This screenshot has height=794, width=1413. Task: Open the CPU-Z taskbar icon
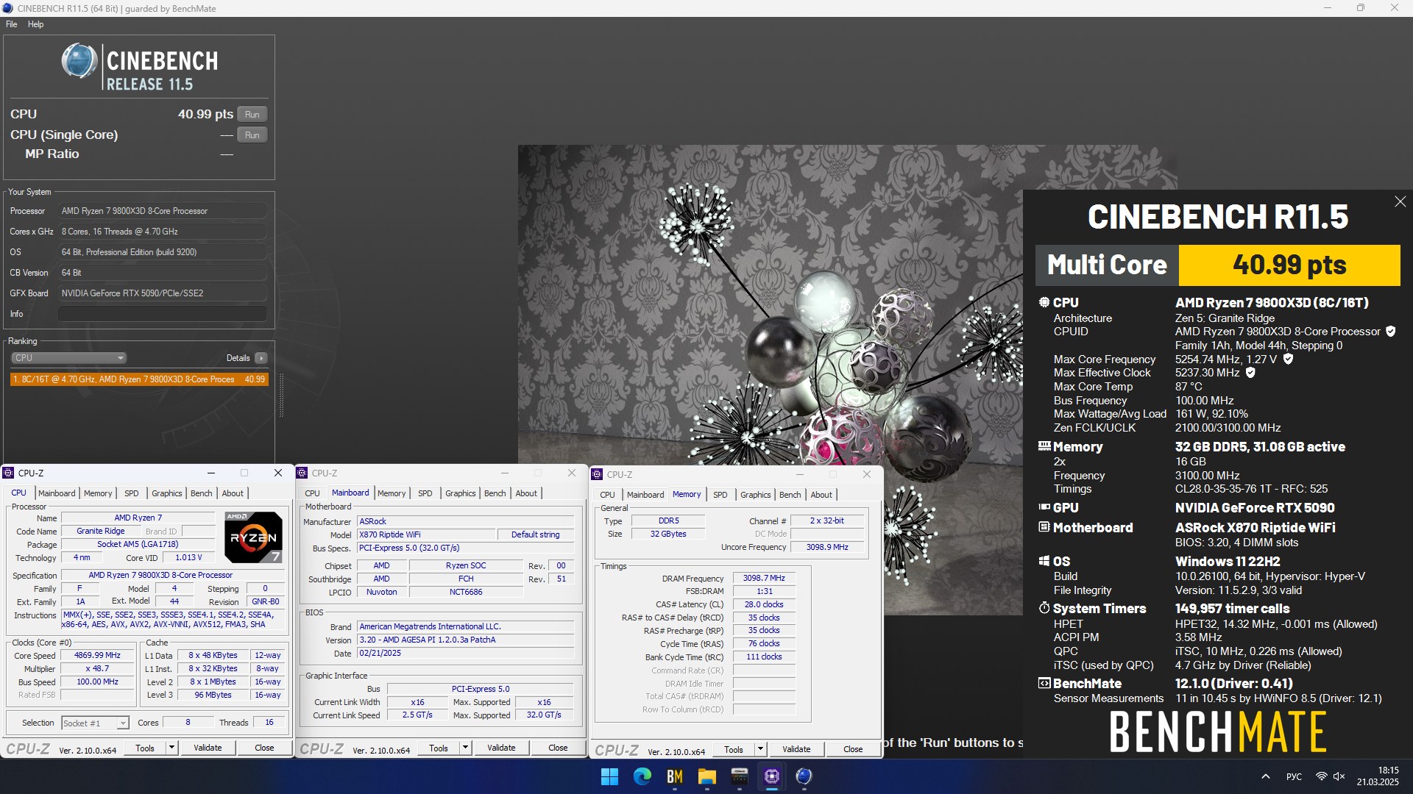[x=771, y=776]
